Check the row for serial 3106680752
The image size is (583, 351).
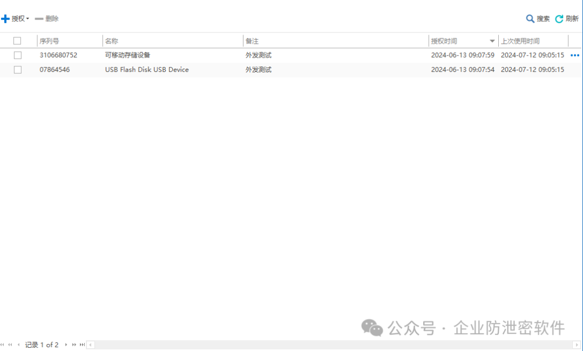[17, 56]
